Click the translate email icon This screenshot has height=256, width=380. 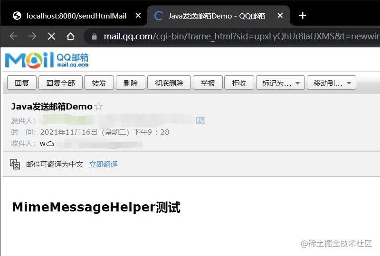click(15, 164)
